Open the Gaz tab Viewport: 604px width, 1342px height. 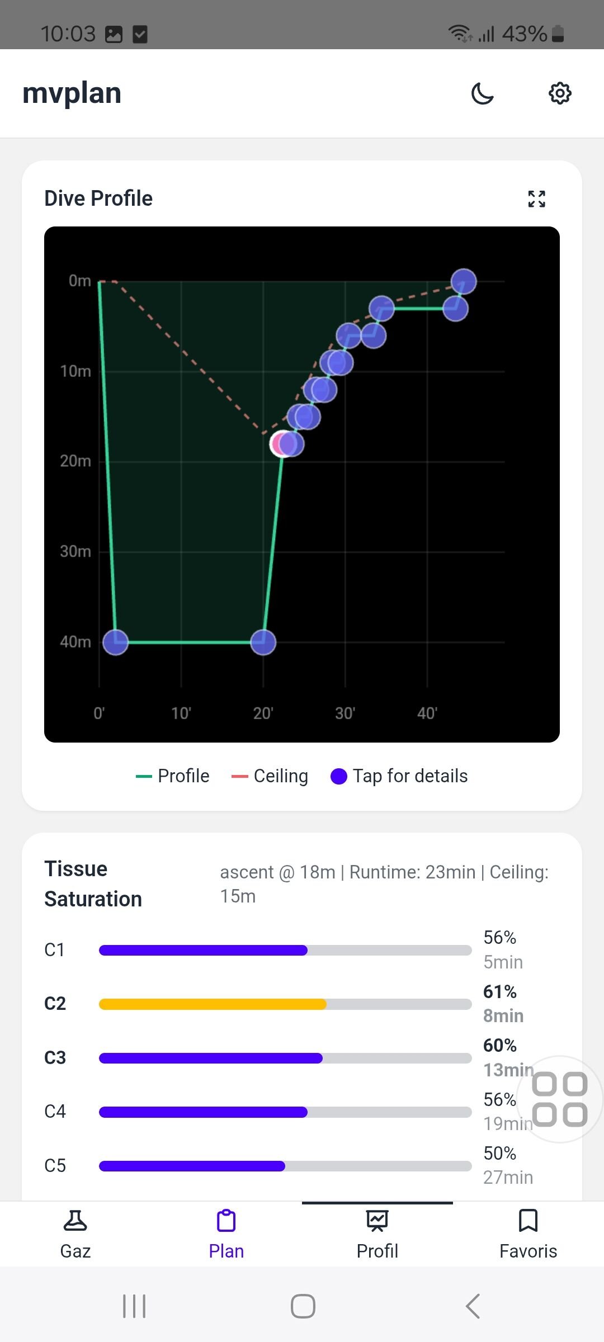(x=75, y=1234)
